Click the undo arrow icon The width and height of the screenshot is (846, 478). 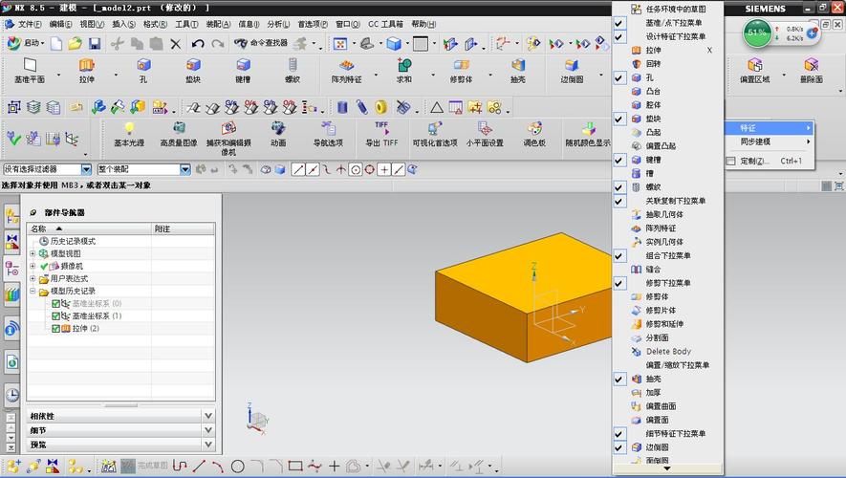[198, 43]
